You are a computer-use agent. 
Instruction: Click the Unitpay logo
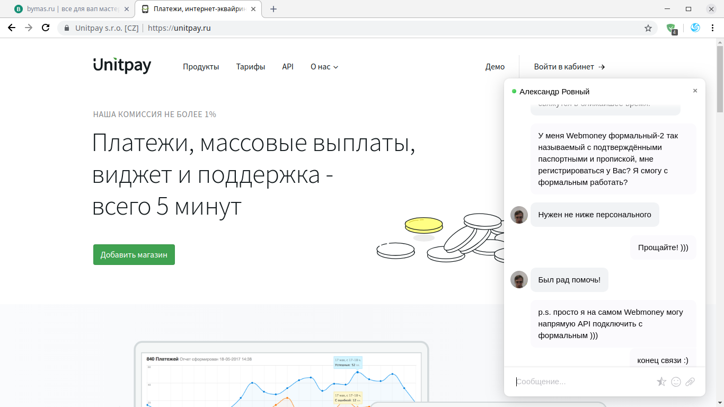(122, 66)
